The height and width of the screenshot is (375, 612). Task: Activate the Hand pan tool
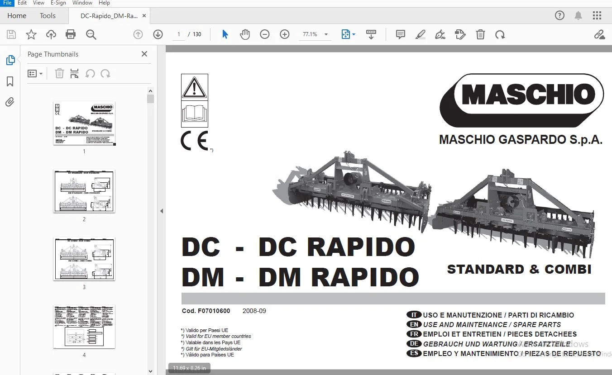click(245, 34)
